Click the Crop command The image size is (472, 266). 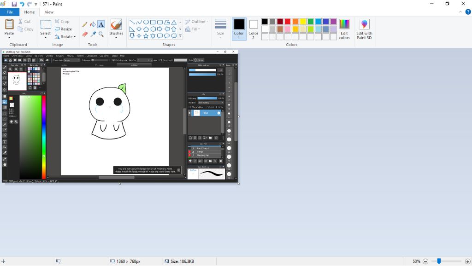[62, 21]
